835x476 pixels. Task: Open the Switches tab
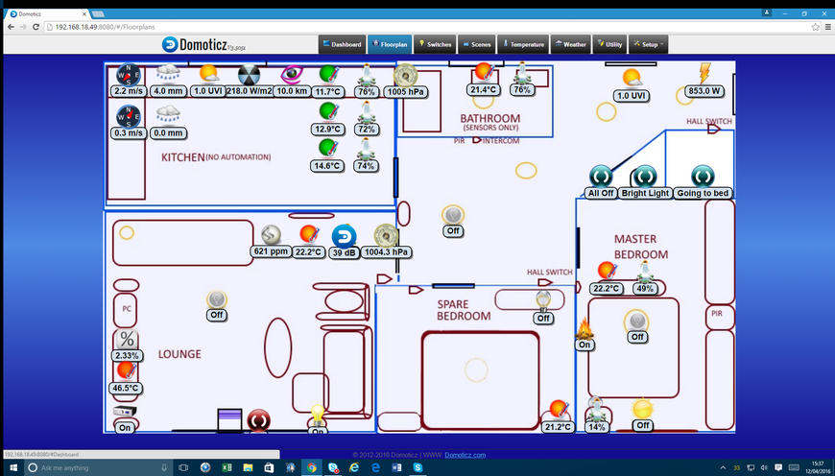coord(435,44)
